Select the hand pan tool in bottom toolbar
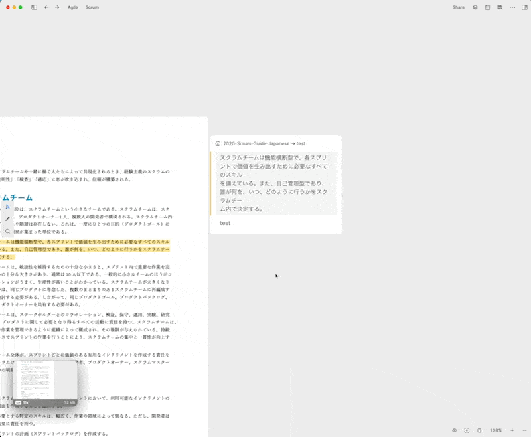 tap(479, 430)
